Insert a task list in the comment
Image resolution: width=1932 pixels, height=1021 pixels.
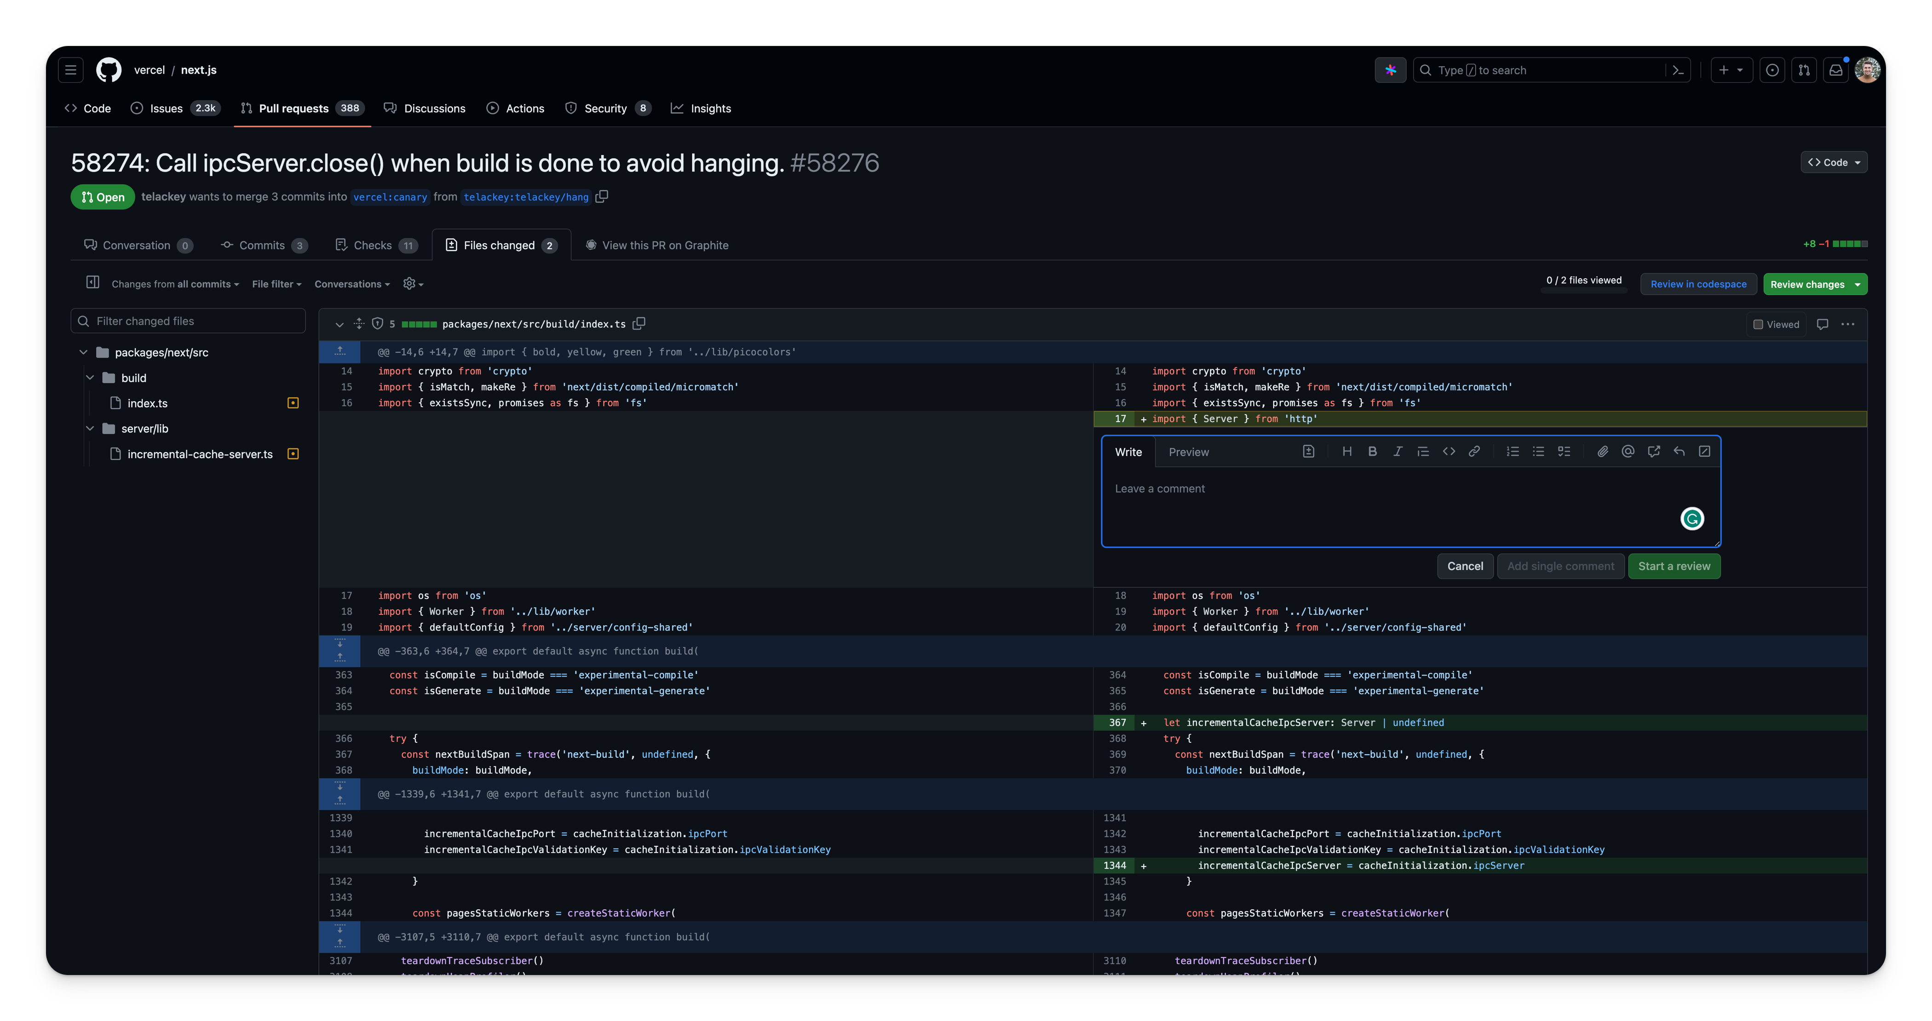(1564, 451)
